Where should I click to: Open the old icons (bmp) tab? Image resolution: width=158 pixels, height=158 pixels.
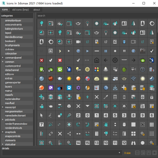[21, 10]
